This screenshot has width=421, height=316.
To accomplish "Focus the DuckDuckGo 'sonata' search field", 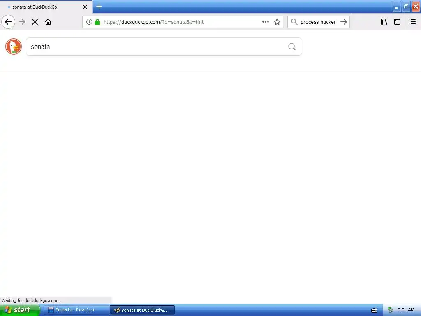I will tap(164, 46).
